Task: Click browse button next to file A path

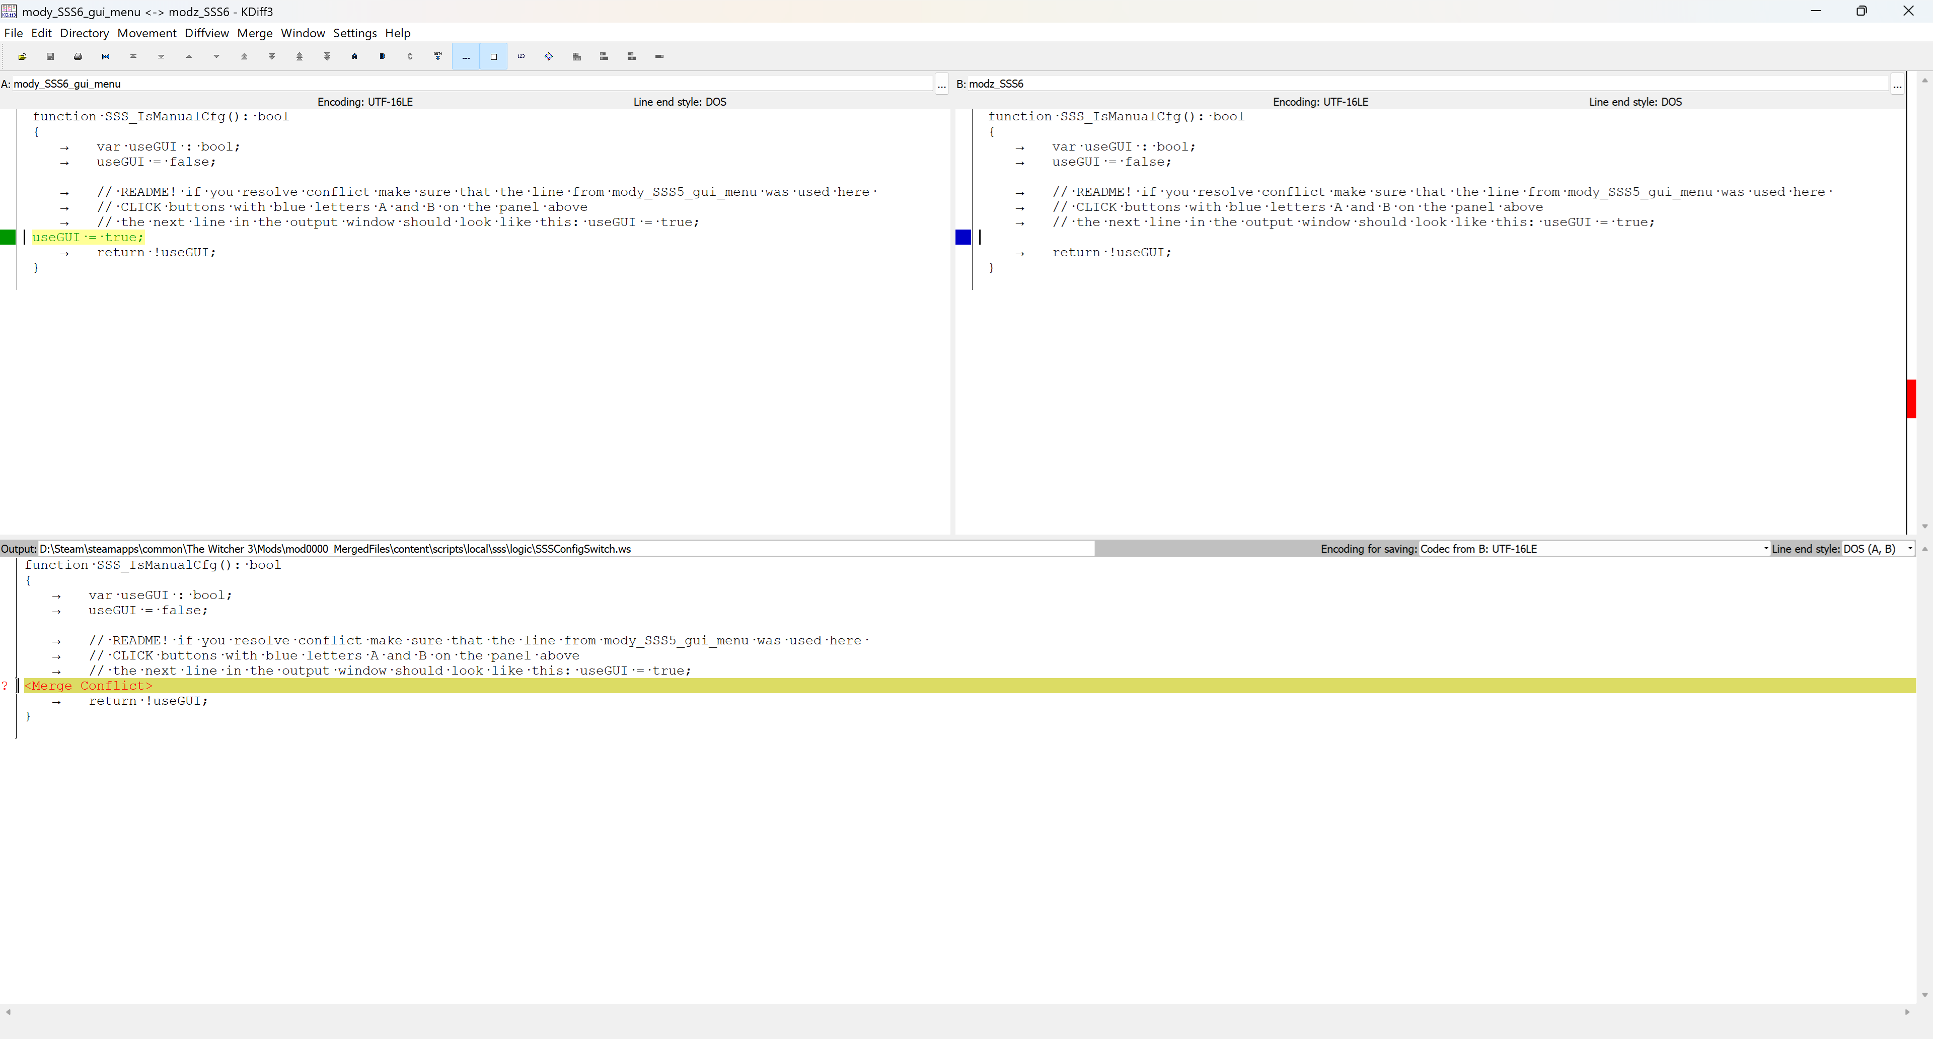Action: pos(941,84)
